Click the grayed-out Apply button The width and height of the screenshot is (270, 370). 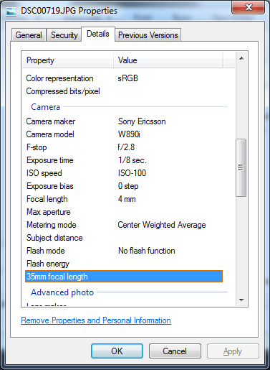[233, 351]
